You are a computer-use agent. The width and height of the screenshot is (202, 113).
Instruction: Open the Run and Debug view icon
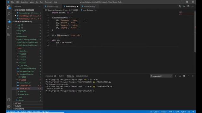[x=9, y=28]
